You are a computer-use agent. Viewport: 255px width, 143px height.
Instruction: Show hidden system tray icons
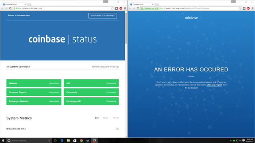click(231, 141)
